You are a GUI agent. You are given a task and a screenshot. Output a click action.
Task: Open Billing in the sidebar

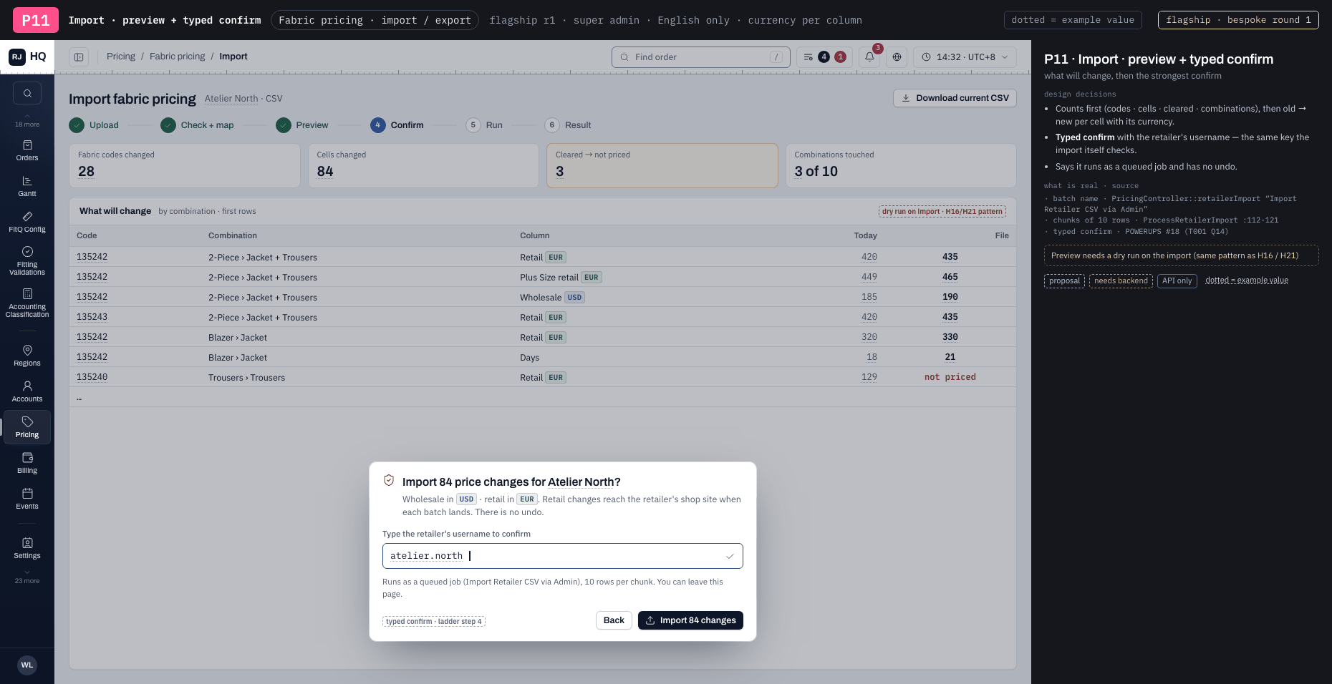pos(27,463)
